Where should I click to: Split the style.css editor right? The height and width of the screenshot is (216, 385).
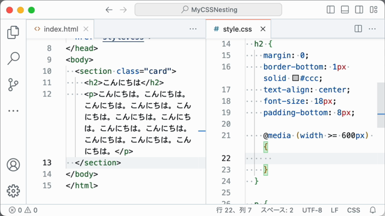(359, 29)
